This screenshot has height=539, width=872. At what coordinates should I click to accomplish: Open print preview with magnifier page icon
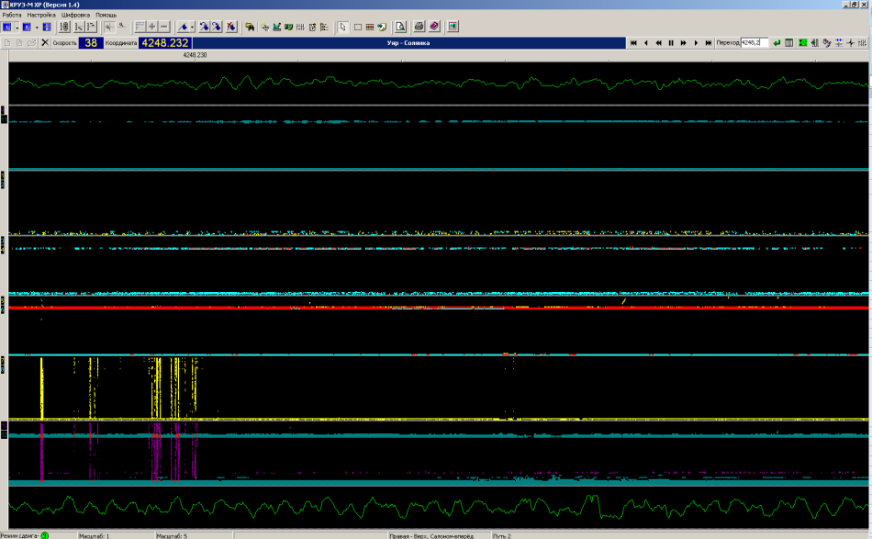point(400,27)
